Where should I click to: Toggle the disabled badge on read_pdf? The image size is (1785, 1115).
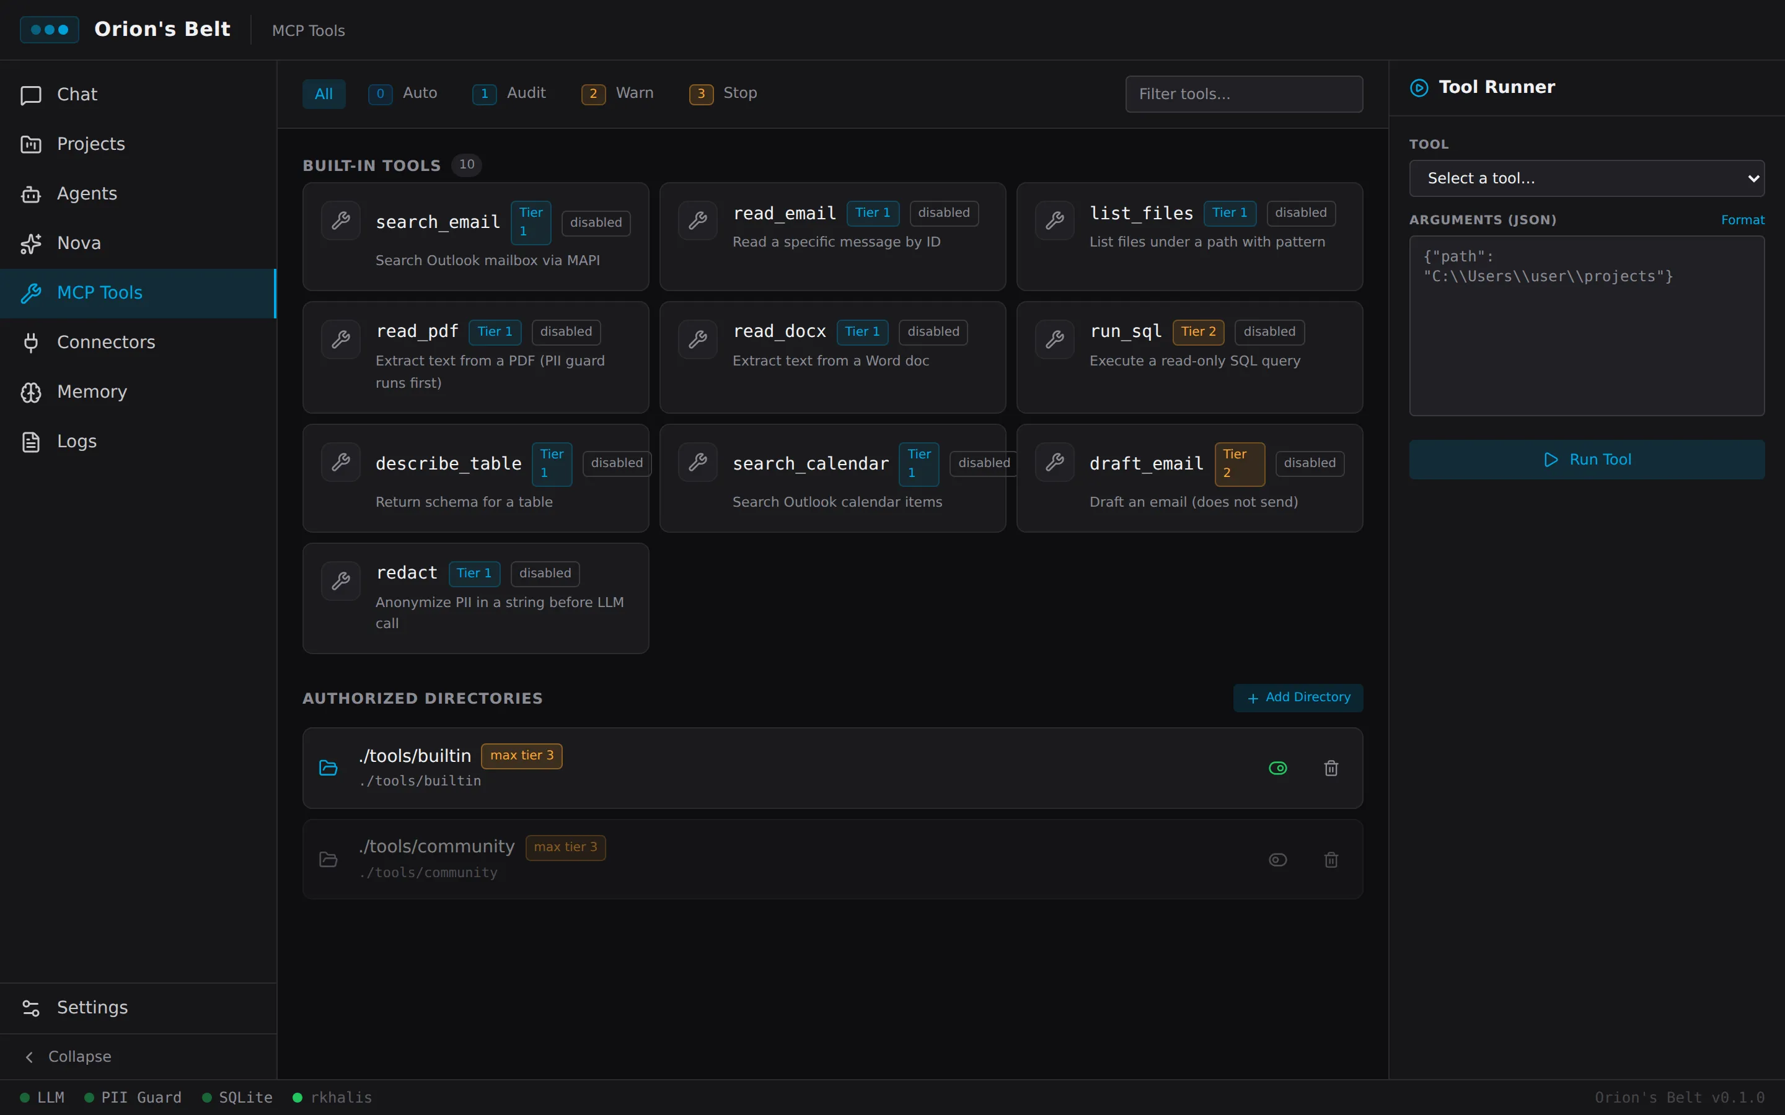[x=566, y=332]
